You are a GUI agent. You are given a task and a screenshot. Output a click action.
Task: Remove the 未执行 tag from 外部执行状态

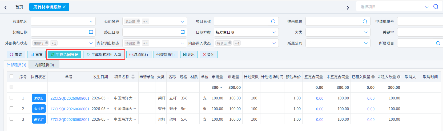(x=47, y=43)
